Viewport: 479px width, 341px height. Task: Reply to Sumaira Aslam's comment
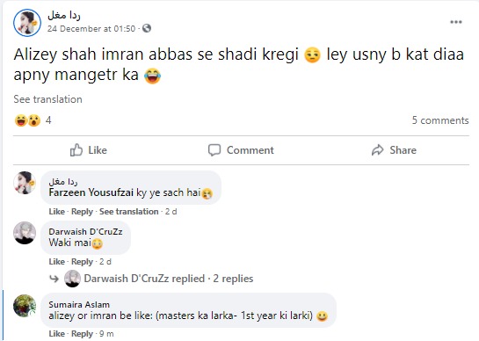[x=82, y=334]
